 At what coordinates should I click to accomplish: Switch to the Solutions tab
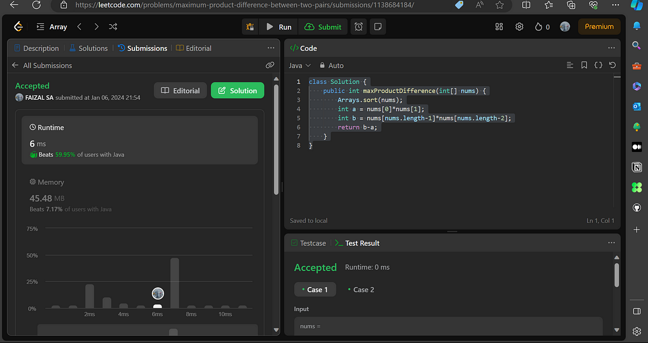point(88,48)
